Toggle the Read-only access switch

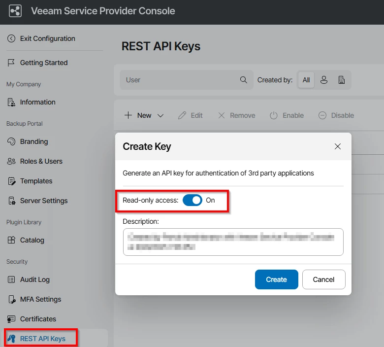(192, 200)
